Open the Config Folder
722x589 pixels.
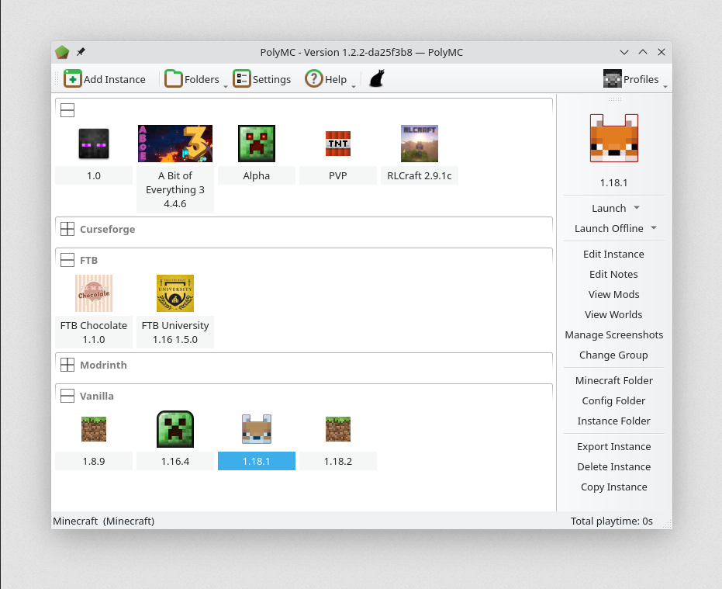coord(613,401)
